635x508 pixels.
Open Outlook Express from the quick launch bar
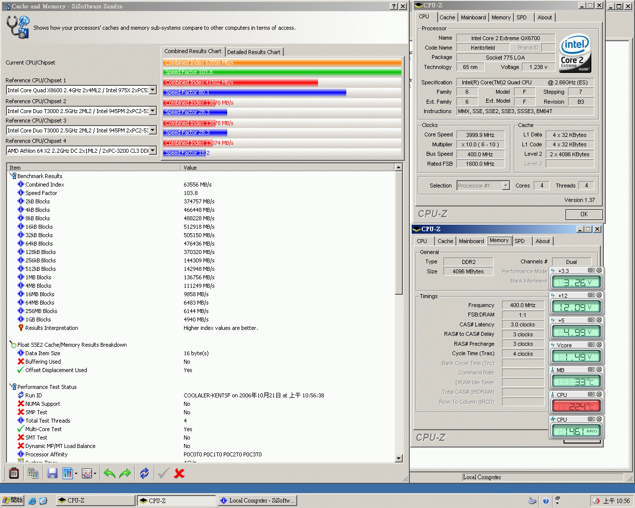(43, 501)
